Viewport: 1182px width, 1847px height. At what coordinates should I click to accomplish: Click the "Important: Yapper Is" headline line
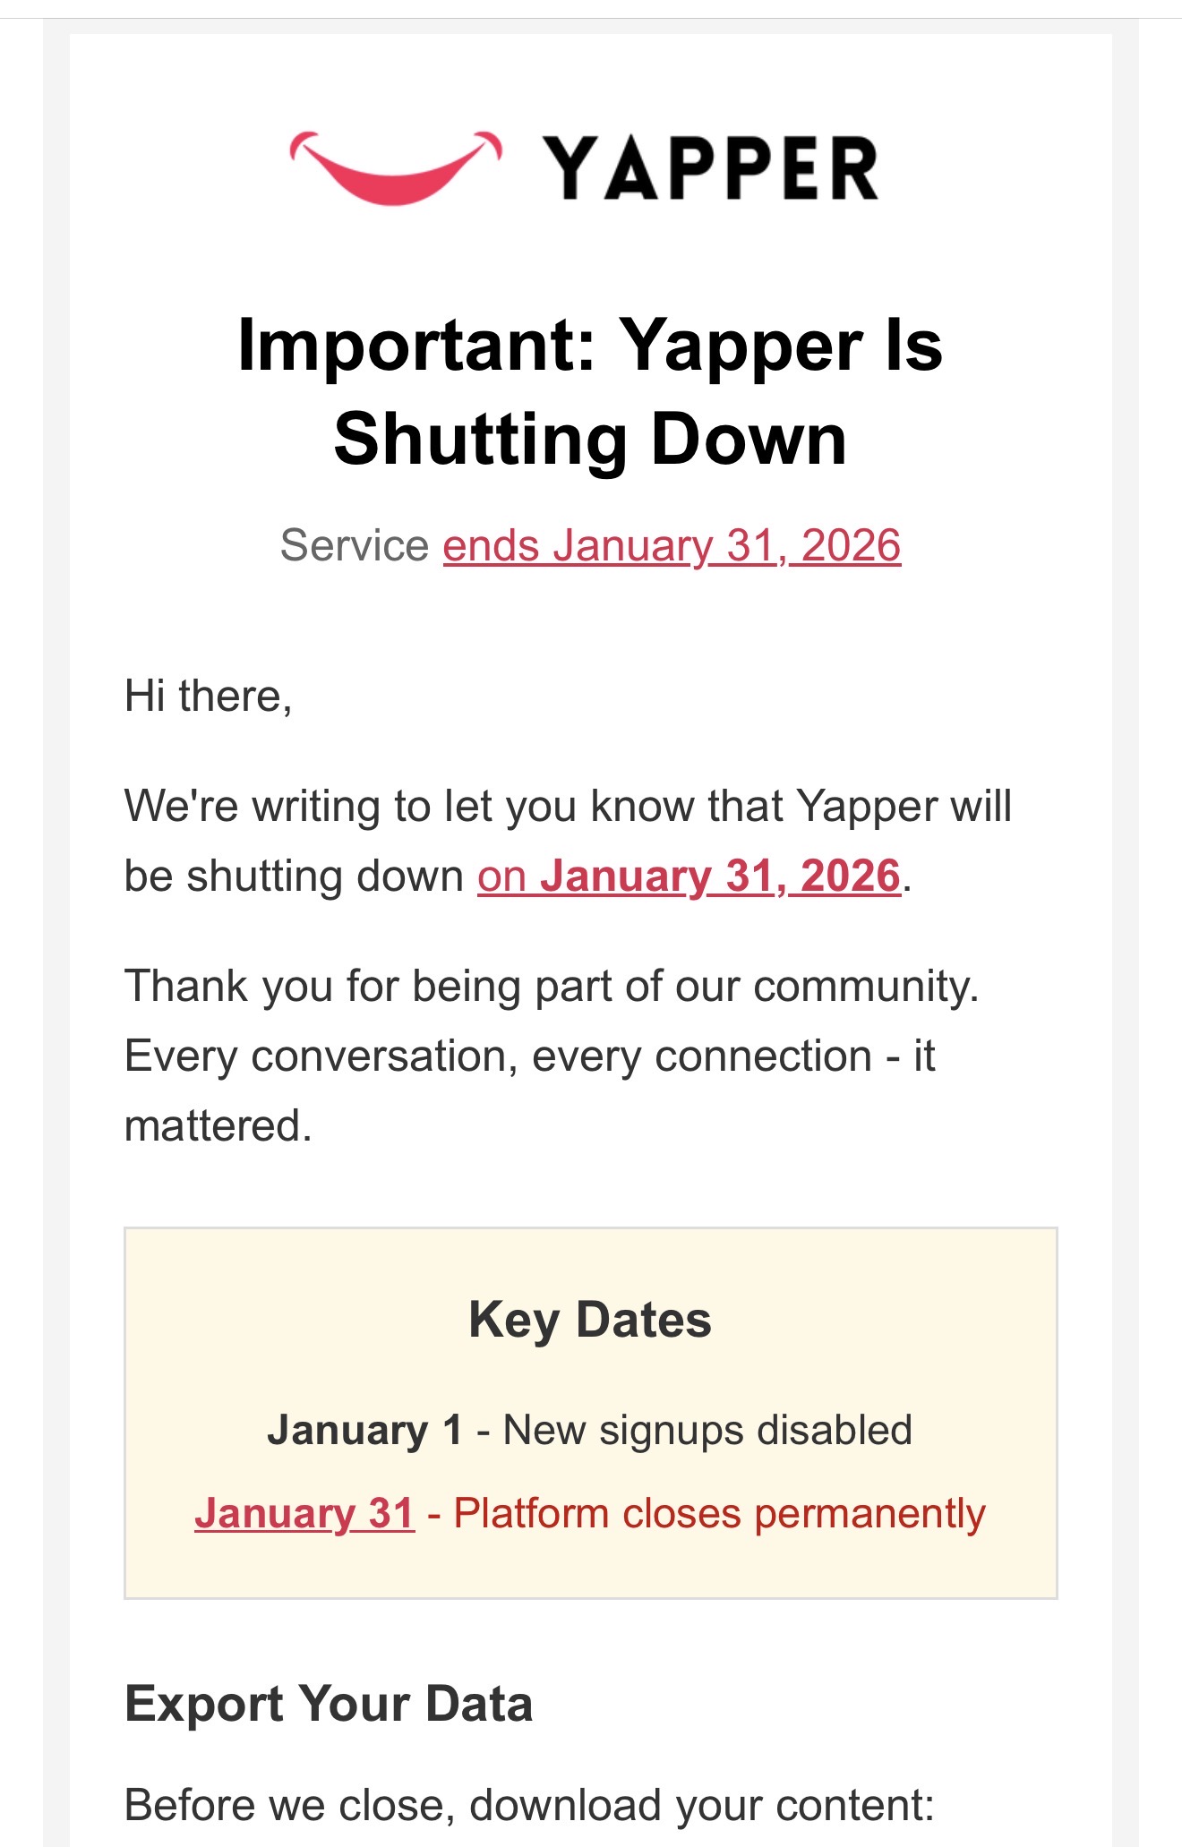pos(590,346)
